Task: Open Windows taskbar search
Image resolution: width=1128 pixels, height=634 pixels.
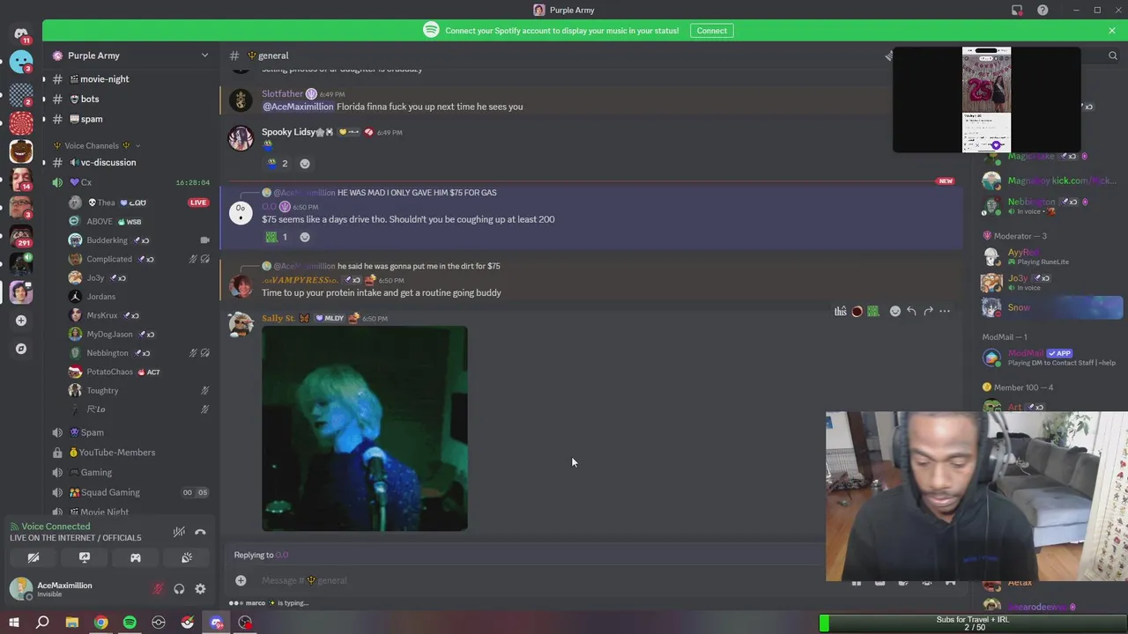Action: click(x=42, y=623)
